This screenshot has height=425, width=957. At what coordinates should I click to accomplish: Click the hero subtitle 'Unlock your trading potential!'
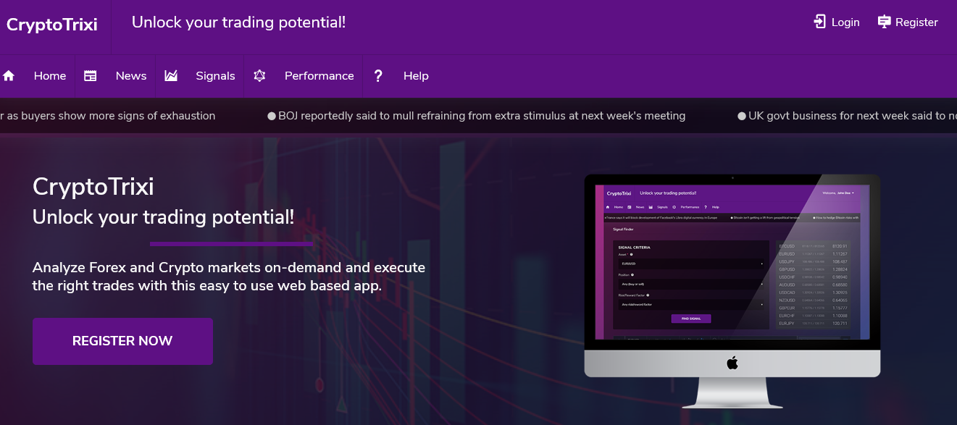coord(164,216)
